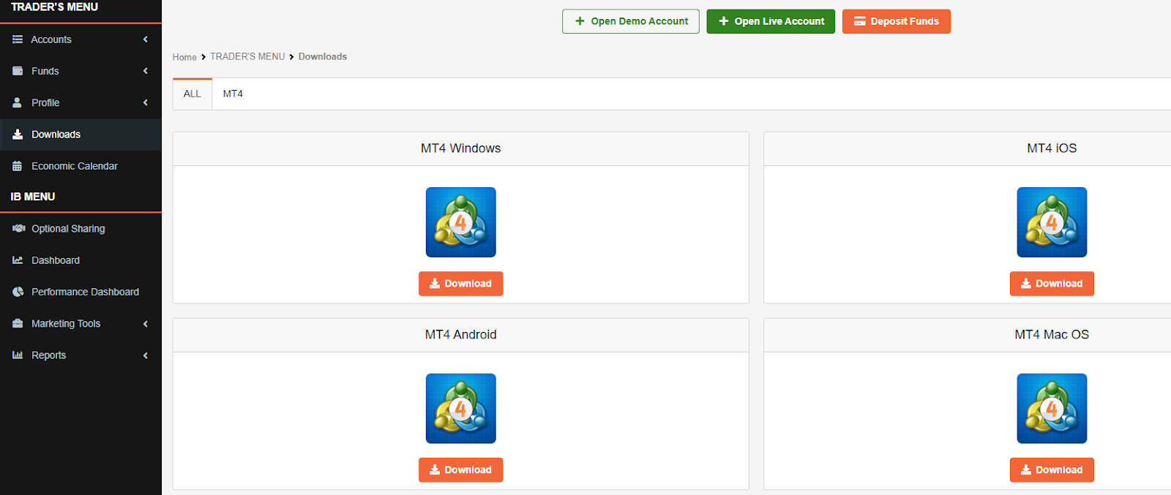
Task: Click the Dashboard chart icon
Action: point(18,260)
